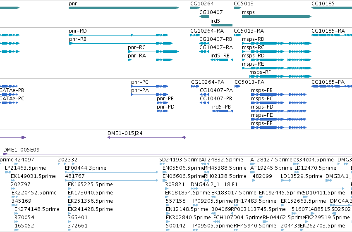352x232 pixels.
Task: Click the CG5013 gene label
Action: (244, 4)
